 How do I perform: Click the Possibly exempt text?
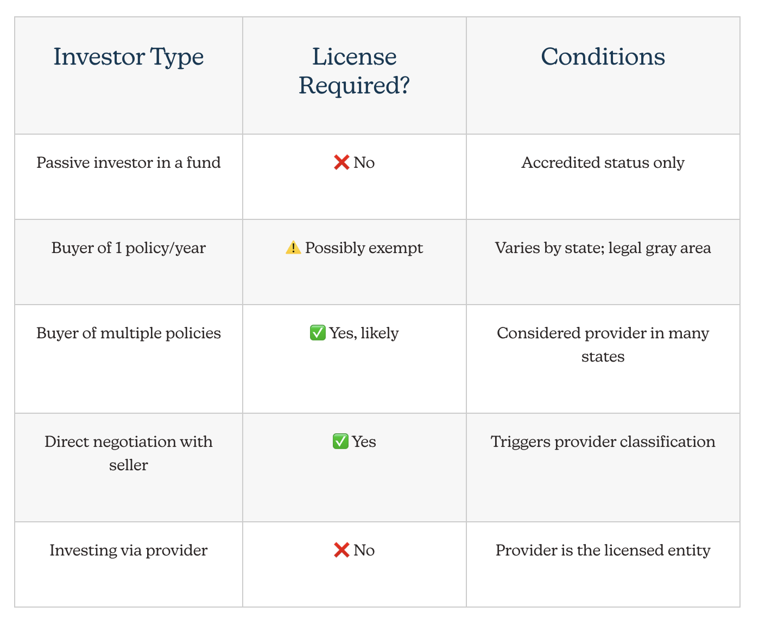tap(364, 248)
